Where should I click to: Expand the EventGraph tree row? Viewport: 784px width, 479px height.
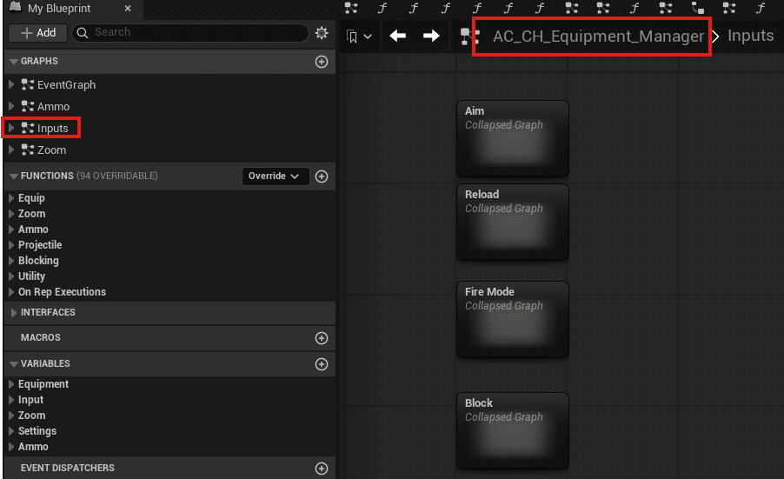[11, 84]
